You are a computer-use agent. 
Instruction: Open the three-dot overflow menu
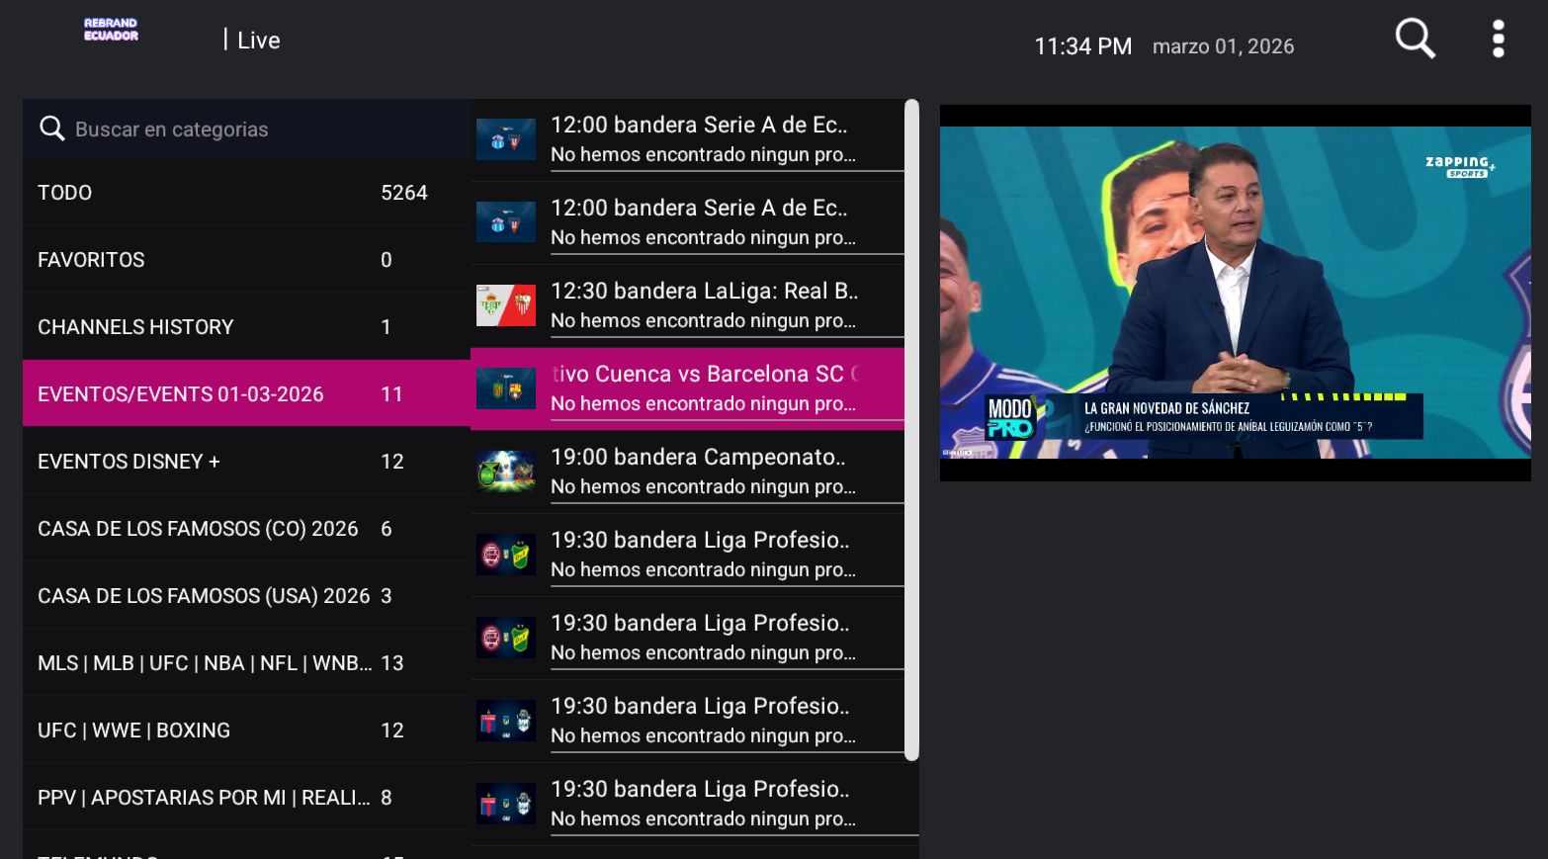click(1499, 40)
